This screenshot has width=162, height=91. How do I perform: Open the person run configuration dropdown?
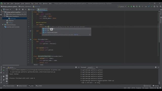[122, 7]
